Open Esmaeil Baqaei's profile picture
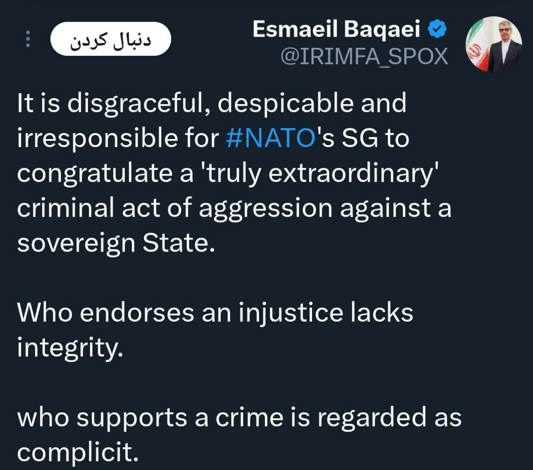Screen dimensions: 533x470 (x=494, y=44)
